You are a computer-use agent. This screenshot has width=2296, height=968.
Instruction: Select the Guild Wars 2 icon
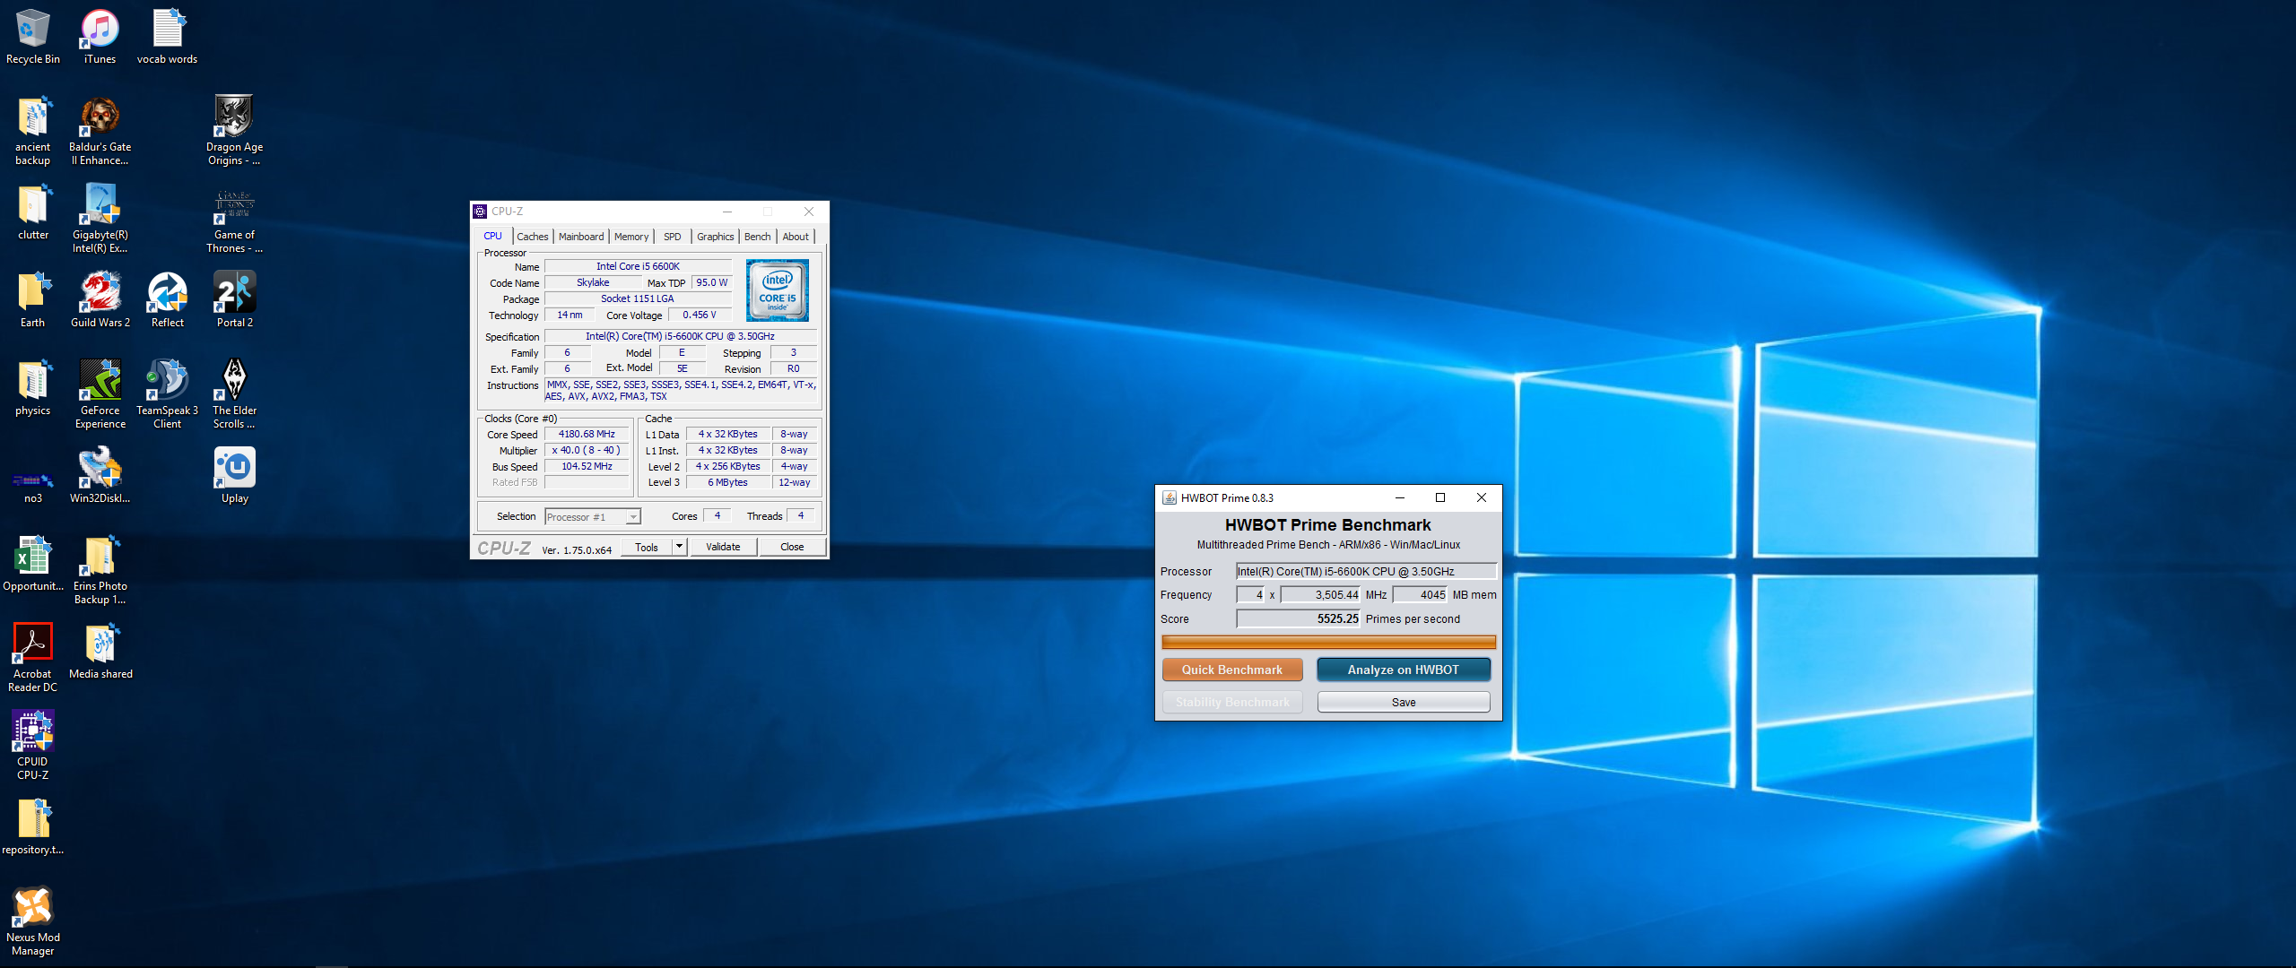(x=100, y=300)
